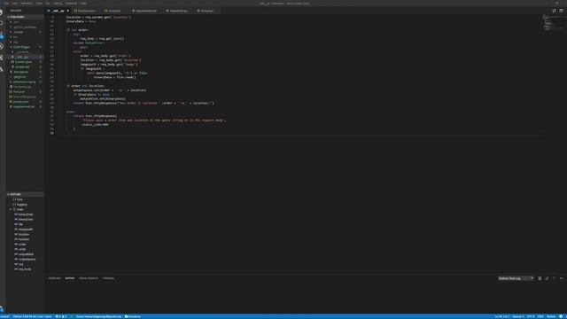Click the Python interpreter version in the status bar

pyautogui.click(x=32, y=316)
